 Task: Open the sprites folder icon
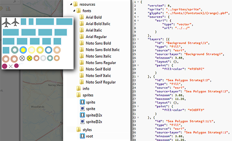click(78, 95)
